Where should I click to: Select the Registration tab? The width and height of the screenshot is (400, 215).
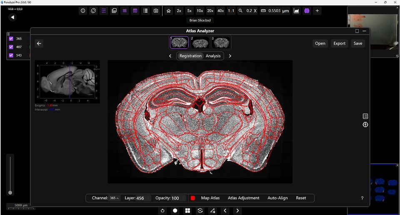[x=190, y=56]
